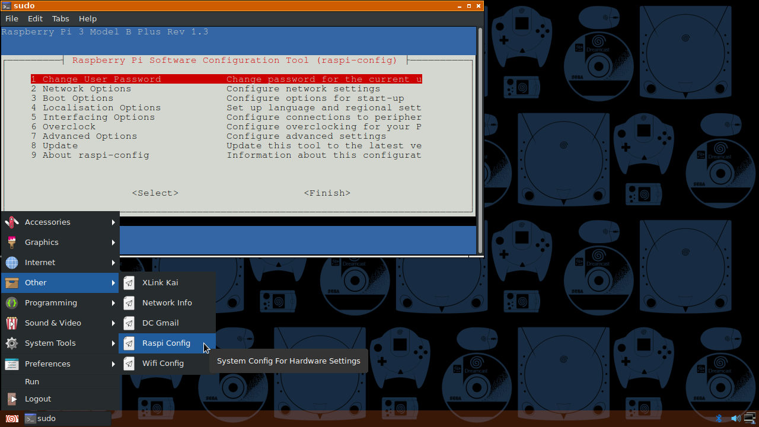Click the network connection tray icon
This screenshot has width=759, height=427.
tap(750, 419)
